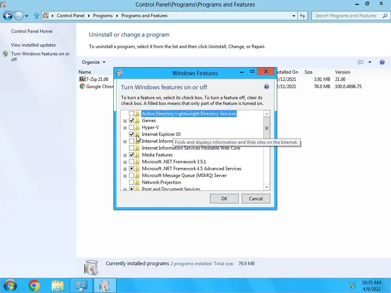Expand .NET Framework 4.5 Advanced Services node
Screen dimensions: 391x293
coord(125,169)
